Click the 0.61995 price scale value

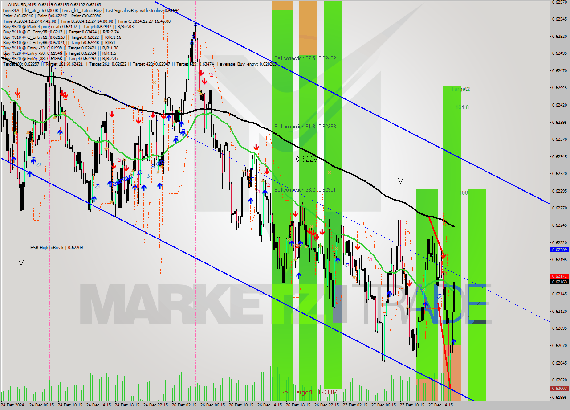pyautogui.click(x=559, y=397)
